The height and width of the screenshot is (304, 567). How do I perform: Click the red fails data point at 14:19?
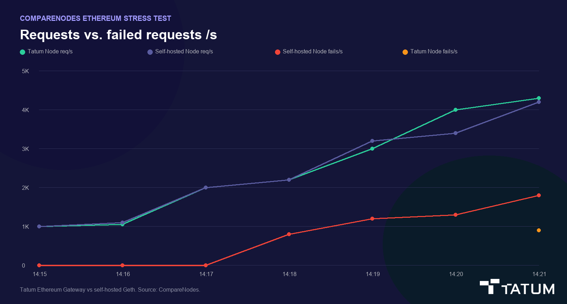tap(372, 219)
